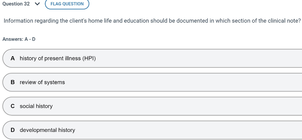Select answer 'history of present illness (HPI)'

58,58
